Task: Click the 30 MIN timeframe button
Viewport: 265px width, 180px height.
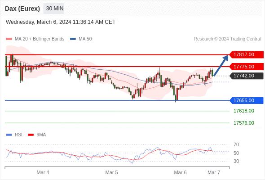Action: coord(54,9)
